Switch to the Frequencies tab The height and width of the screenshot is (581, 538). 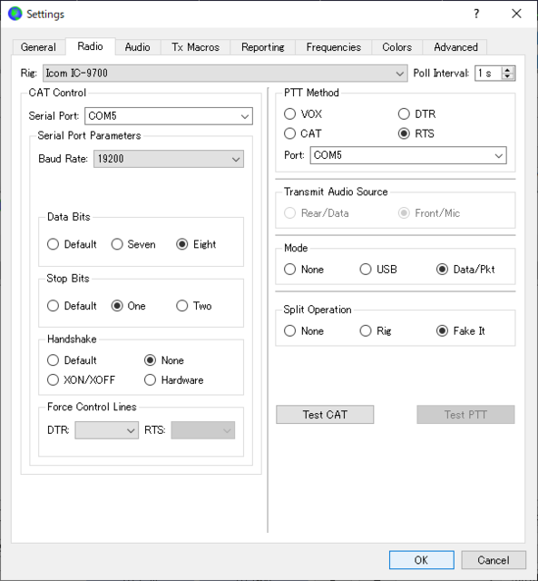tap(334, 47)
